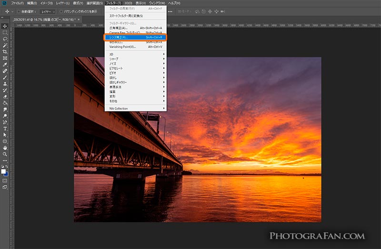This screenshot has height=249, width=381.
Task: Change the screen mode icon
Action: click(x=5, y=187)
